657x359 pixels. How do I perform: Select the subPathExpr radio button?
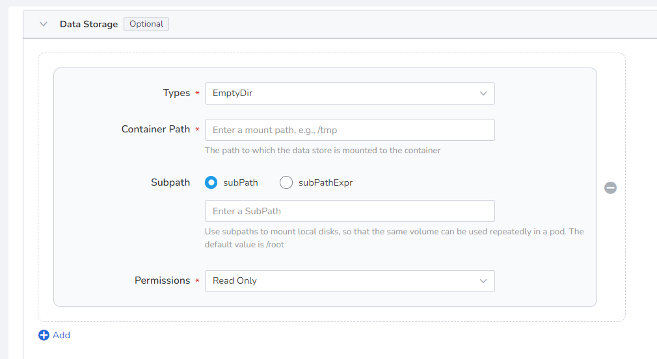tap(286, 182)
